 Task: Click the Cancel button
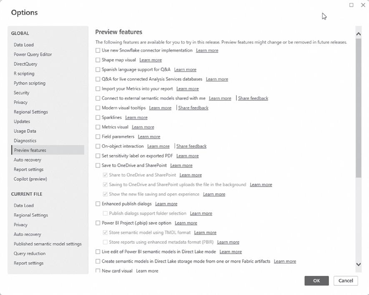[346, 280]
